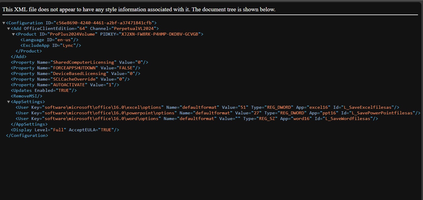Select the FORCEAPPSHUTDOWN property line
This screenshot has width=423, height=200.
pyautogui.click(x=76, y=68)
